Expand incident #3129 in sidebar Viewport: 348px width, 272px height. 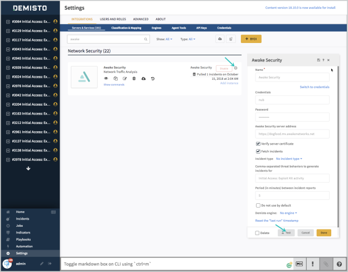[x=8, y=31]
